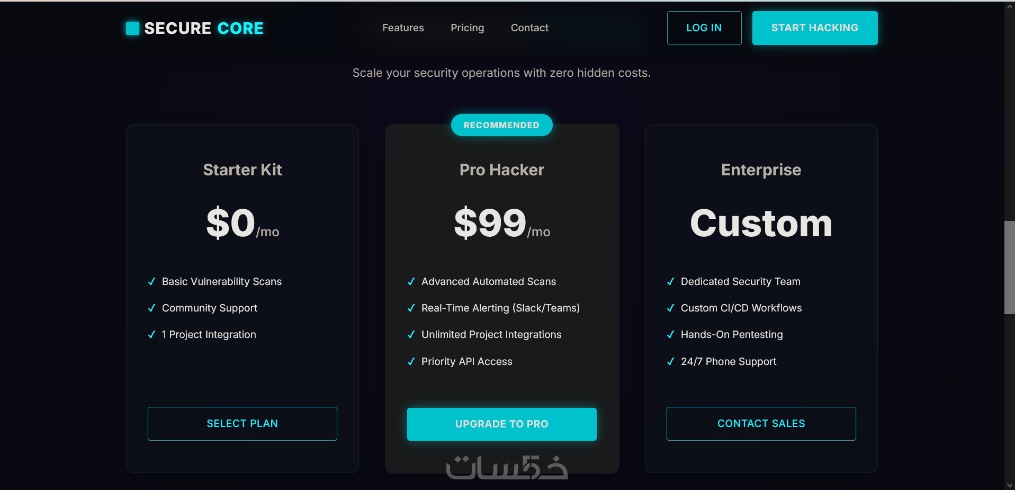The image size is (1015, 490).
Task: Click the teal square Secure Core logo icon
Action: 132,28
